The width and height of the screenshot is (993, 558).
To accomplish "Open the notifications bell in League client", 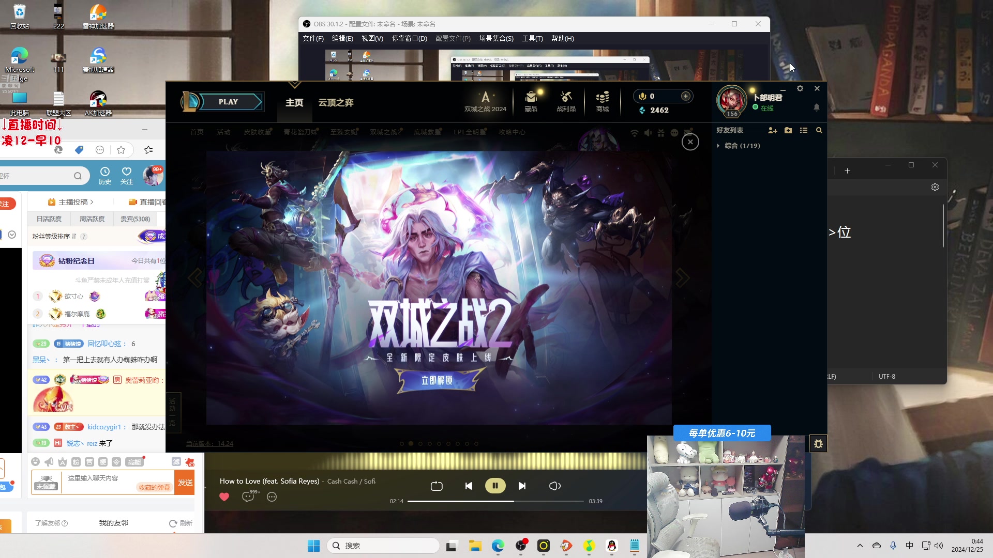I will (817, 107).
